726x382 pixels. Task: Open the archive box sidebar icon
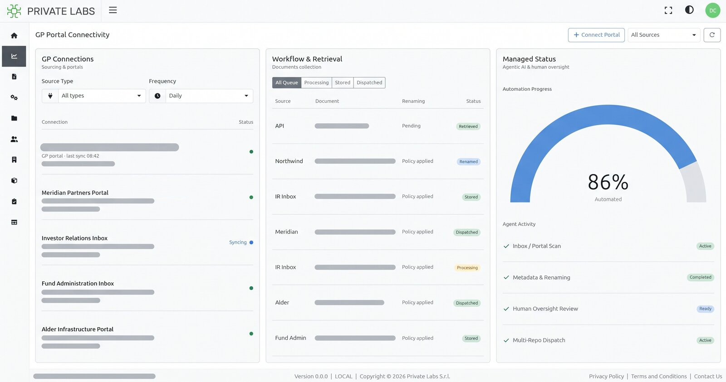pos(14,222)
